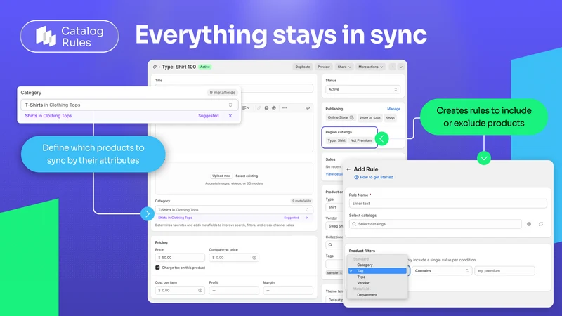The height and width of the screenshot is (316, 562).
Task: Click schedule icon next to Online Store
Action: coord(352,117)
